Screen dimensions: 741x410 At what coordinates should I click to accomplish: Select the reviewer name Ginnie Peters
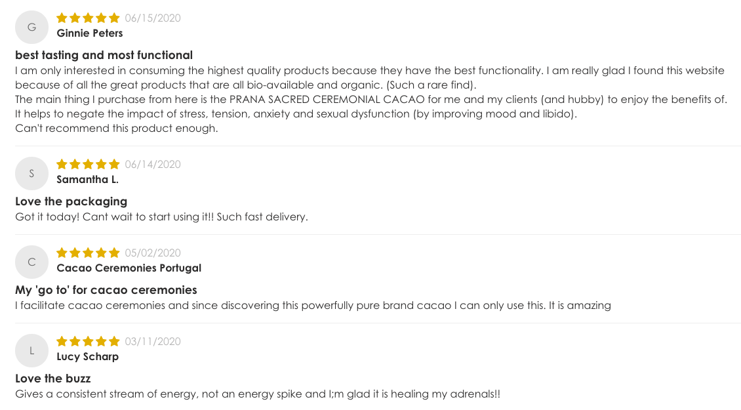click(90, 33)
